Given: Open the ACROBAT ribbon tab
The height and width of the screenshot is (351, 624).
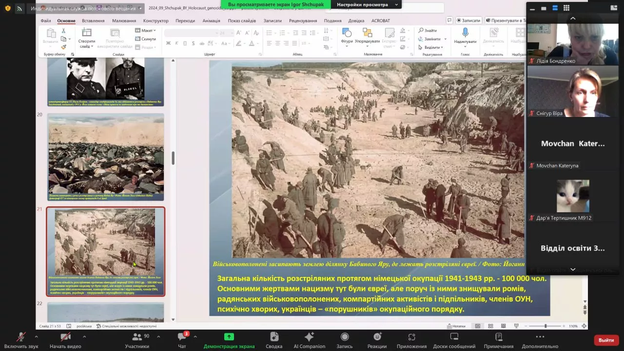Looking at the screenshot, I should (x=381, y=21).
